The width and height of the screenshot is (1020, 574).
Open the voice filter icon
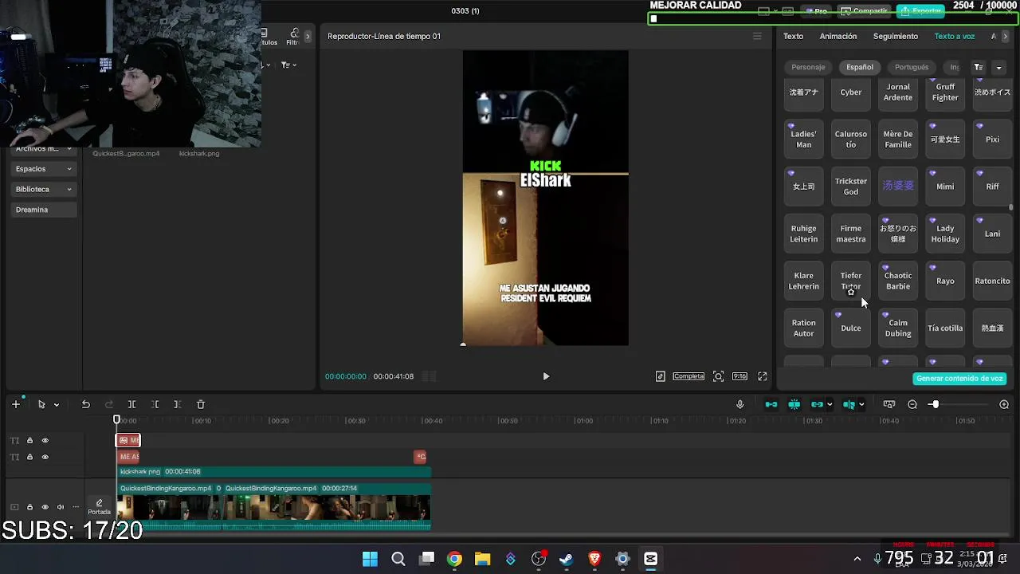point(979,67)
